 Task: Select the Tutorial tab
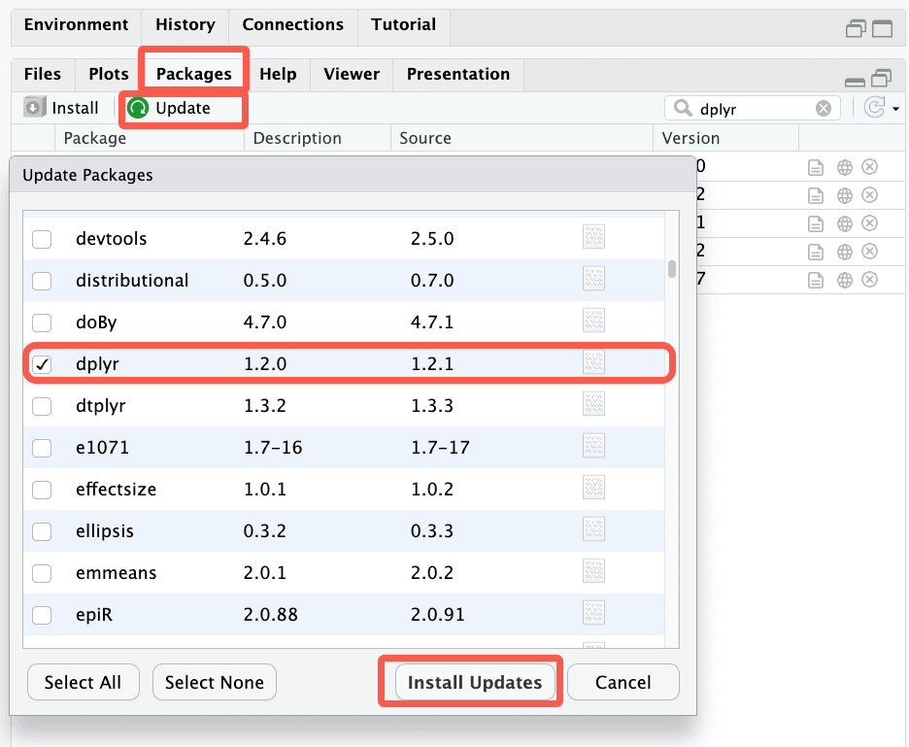click(x=403, y=25)
